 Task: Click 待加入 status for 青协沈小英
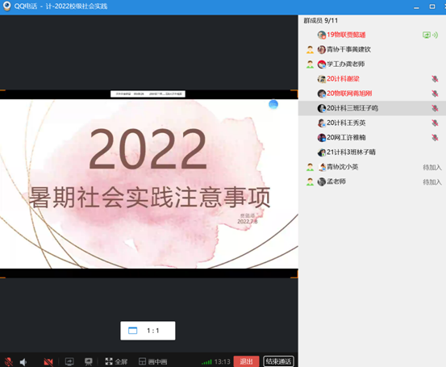point(432,167)
